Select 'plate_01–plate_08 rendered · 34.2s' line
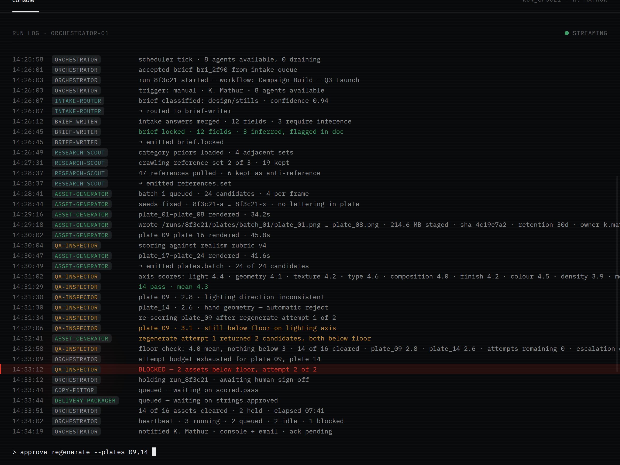 (204, 214)
